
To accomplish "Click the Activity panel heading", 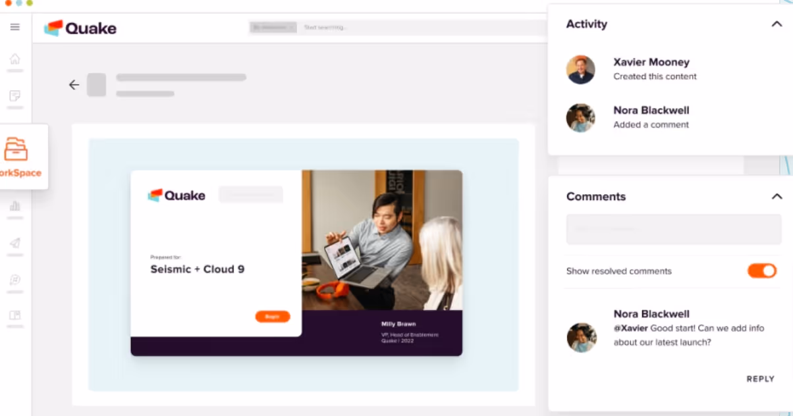I will [x=587, y=24].
